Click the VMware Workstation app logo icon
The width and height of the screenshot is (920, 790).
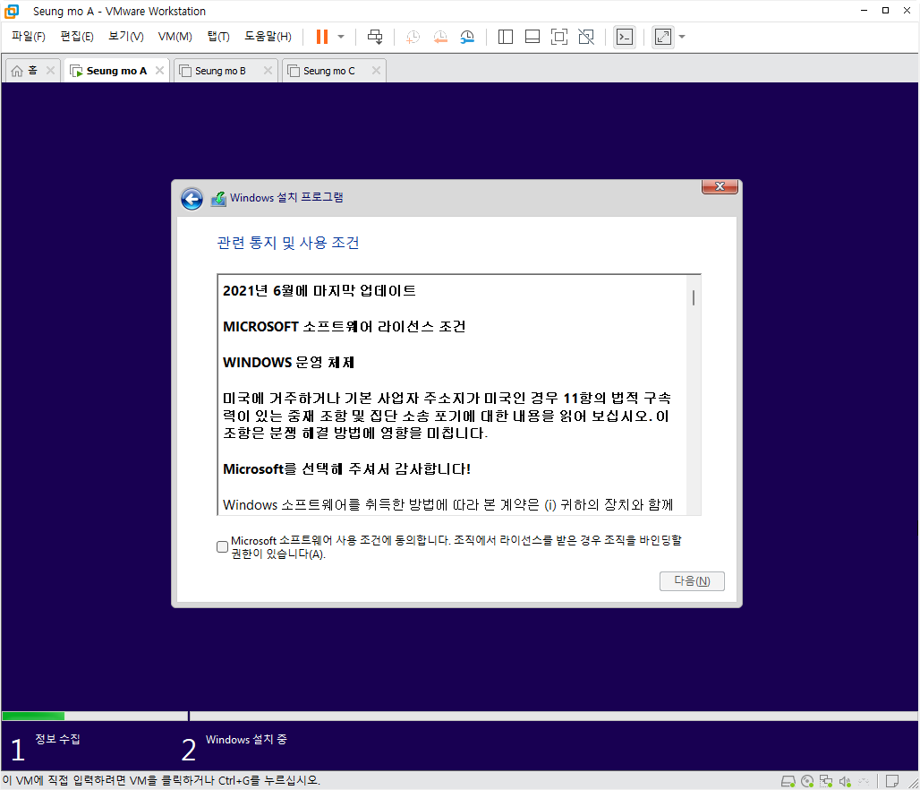(x=12, y=11)
